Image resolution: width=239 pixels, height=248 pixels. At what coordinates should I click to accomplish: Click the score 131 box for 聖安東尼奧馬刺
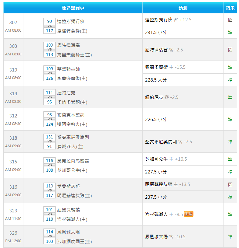tap(50, 137)
